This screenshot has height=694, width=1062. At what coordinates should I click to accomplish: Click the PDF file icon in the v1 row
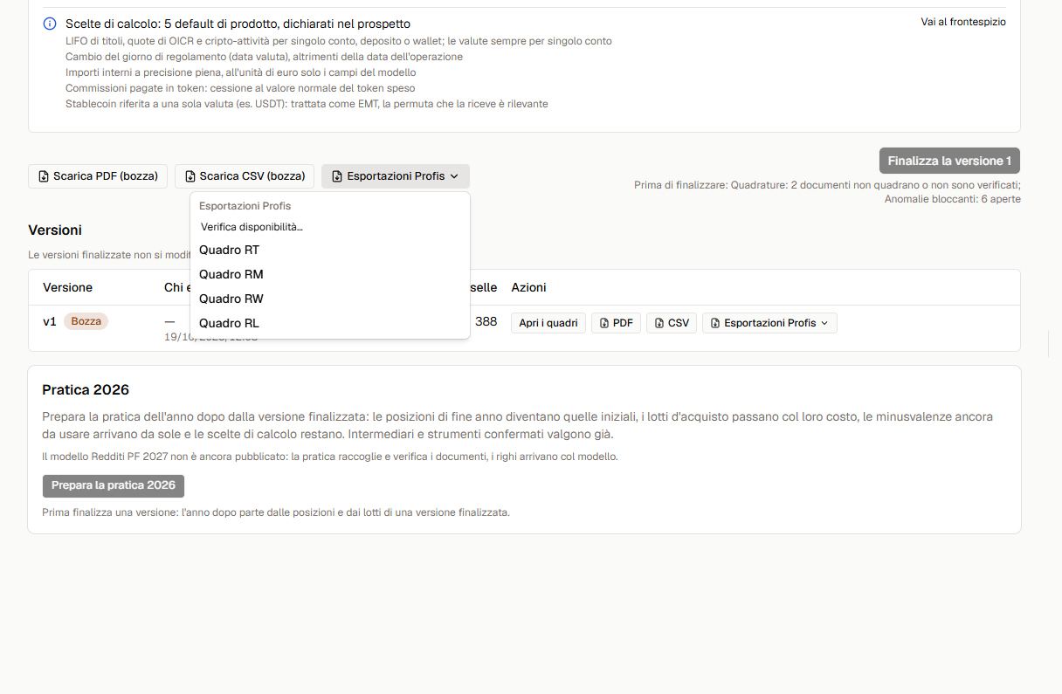pyautogui.click(x=603, y=323)
